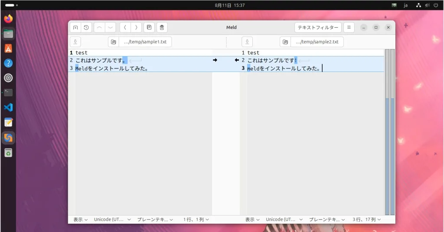Image resolution: width=444 pixels, height=232 pixels.
Task: Click left pane line 'Meldをインストールしてみた。'
Action: (x=111, y=68)
